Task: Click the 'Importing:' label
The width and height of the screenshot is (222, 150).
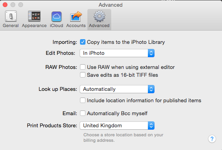Action: pyautogui.click(x=65, y=42)
